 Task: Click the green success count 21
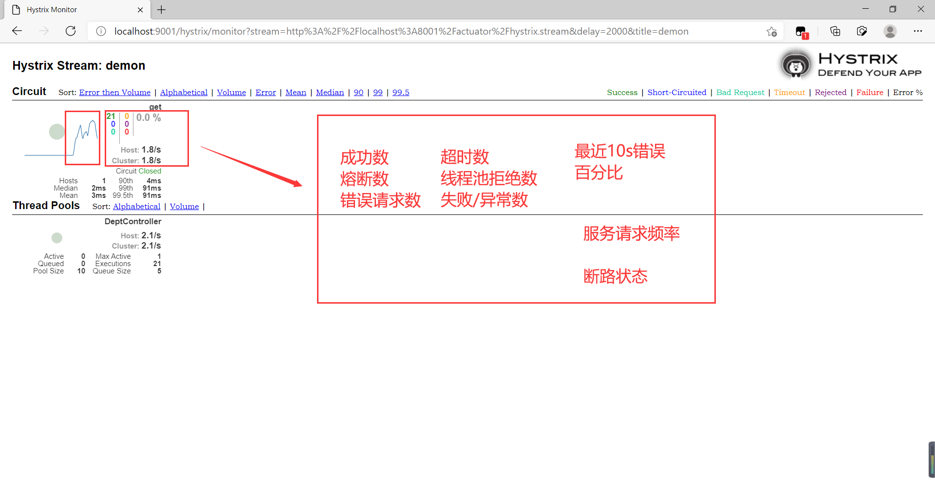pos(111,116)
